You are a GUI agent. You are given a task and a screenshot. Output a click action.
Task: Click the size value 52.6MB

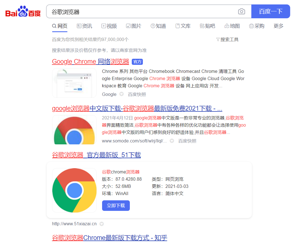123,186
